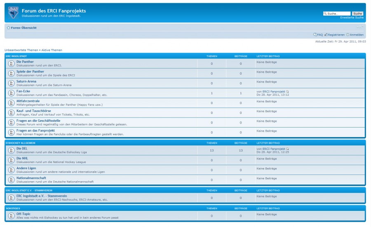Click the Forum des ERCI Fanprojekts title
Image resolution: width=371 pixels, height=227 pixels.
coord(54,11)
